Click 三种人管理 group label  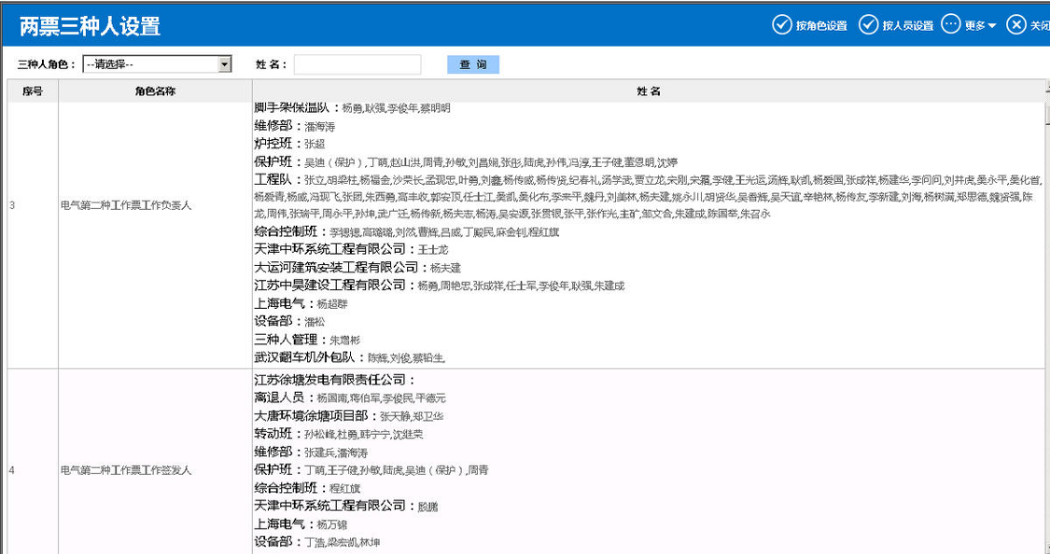coord(286,339)
